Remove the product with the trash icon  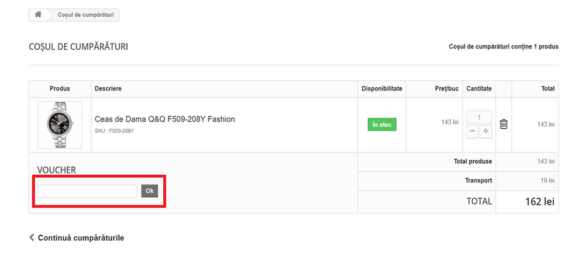[x=503, y=124]
